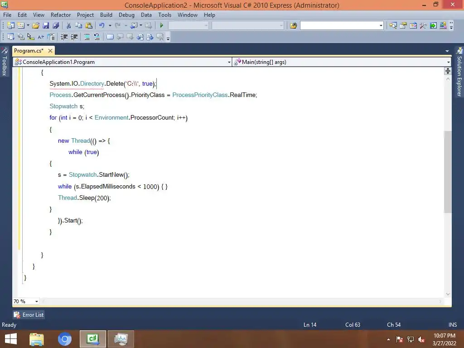Click the Object Browser toolbar icon

click(x=413, y=25)
